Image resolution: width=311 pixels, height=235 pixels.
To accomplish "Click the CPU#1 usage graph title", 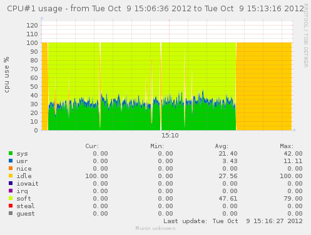I will [x=155, y=9].
